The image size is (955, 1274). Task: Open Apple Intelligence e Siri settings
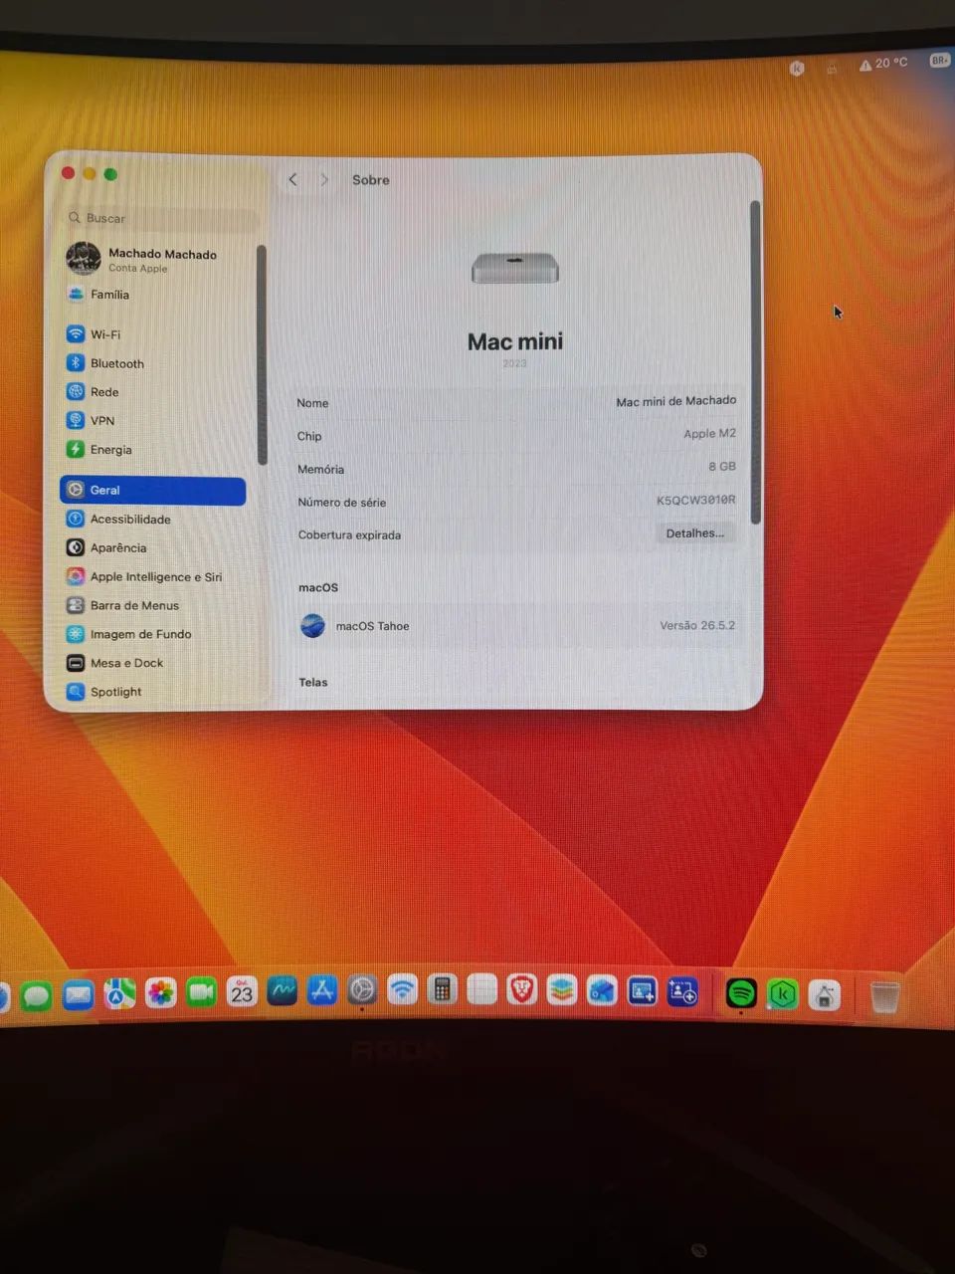154,577
